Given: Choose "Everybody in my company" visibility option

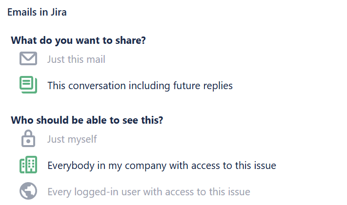Looking at the screenshot, I should click(162, 166).
